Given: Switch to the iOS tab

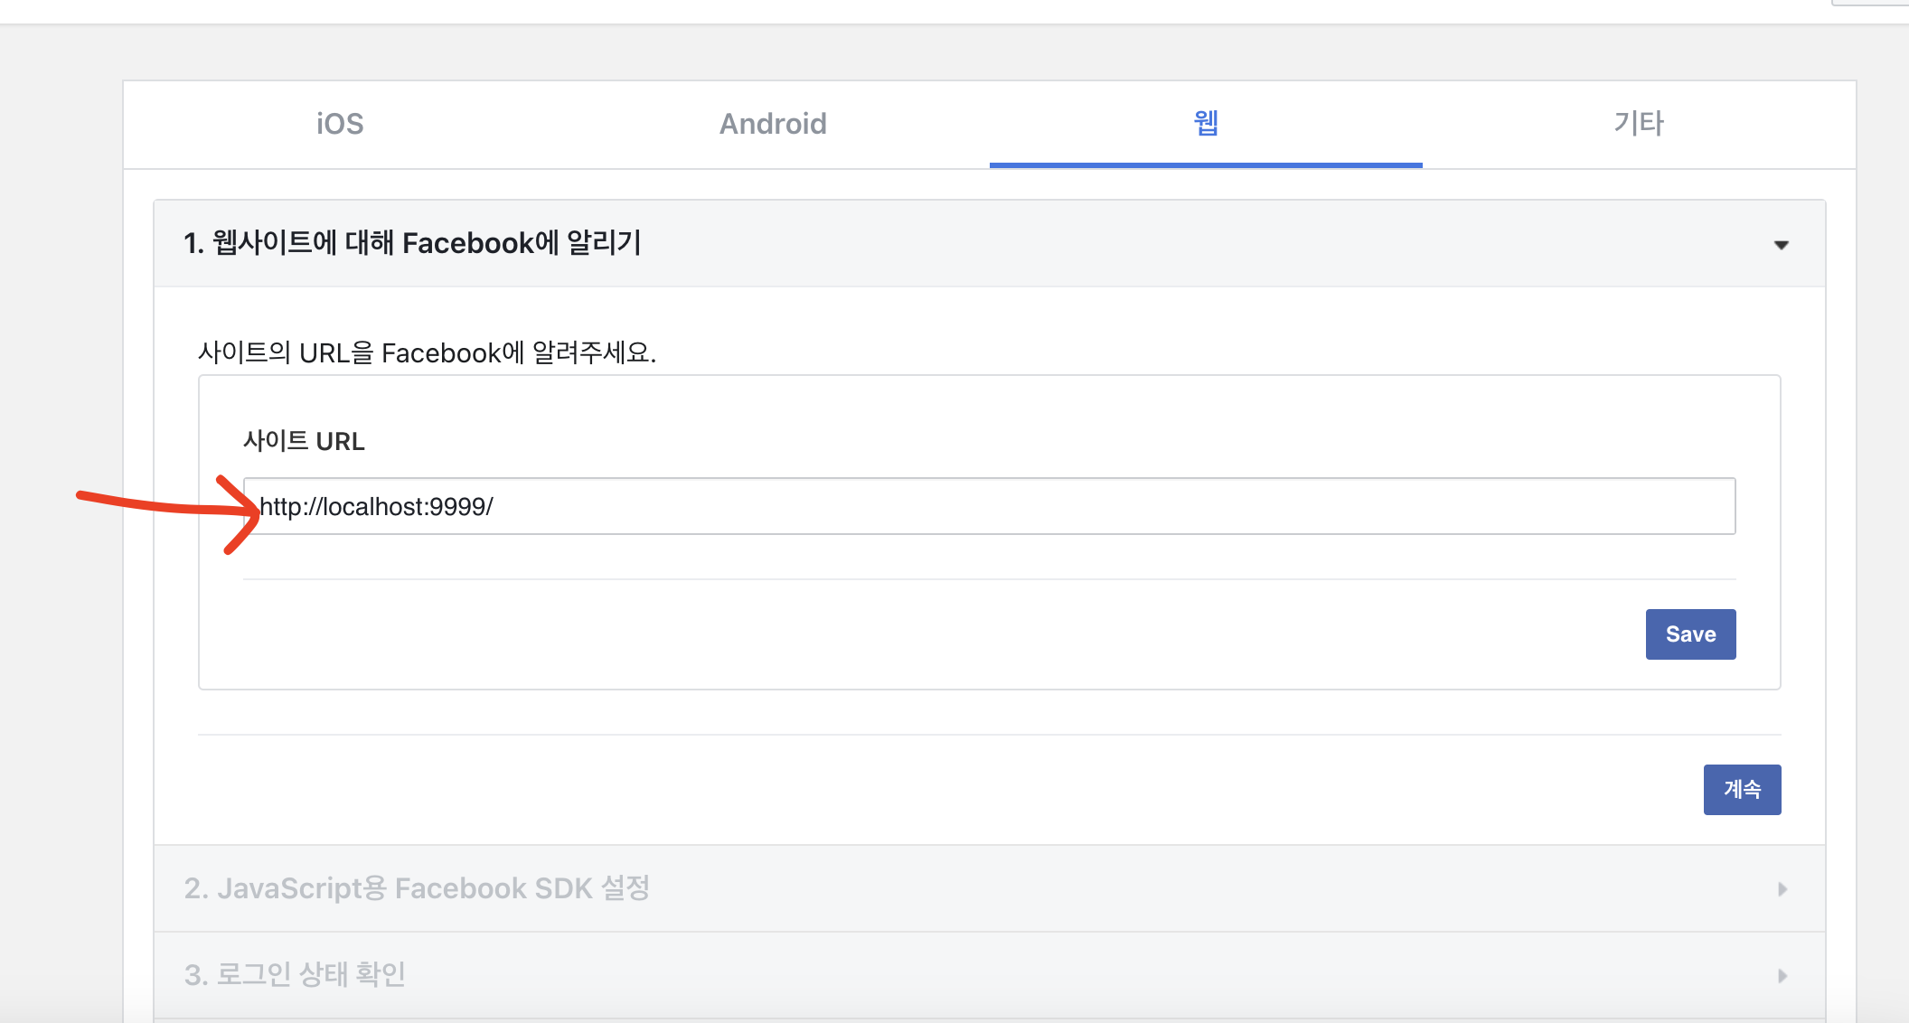Looking at the screenshot, I should coord(340,124).
